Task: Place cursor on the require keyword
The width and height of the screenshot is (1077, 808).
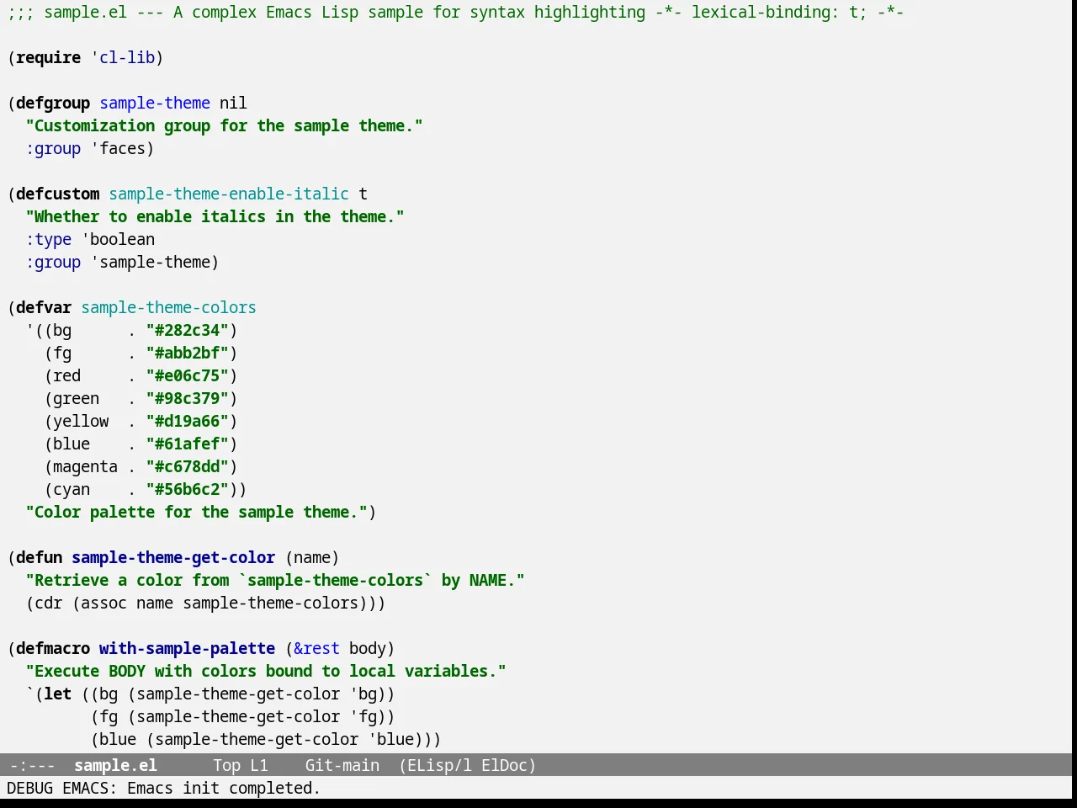Action: [49, 57]
